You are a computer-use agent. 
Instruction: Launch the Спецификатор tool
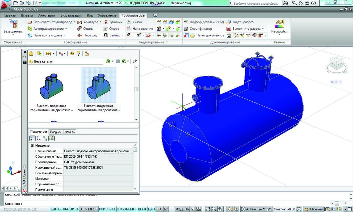click(x=198, y=29)
